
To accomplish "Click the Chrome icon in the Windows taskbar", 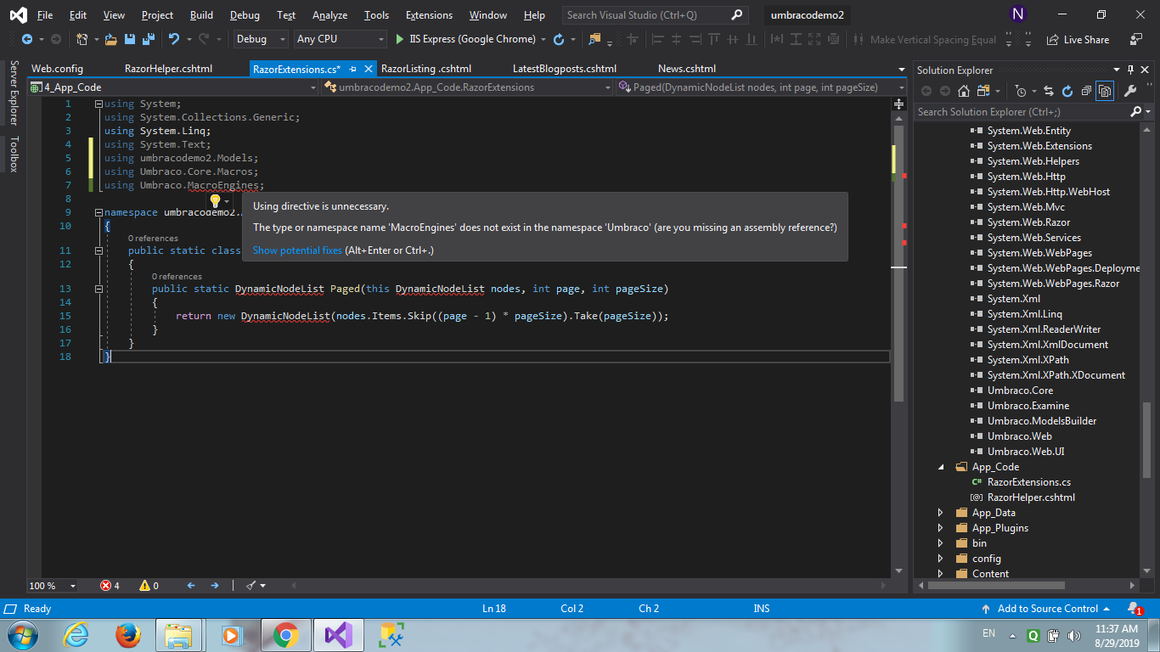I will point(284,634).
